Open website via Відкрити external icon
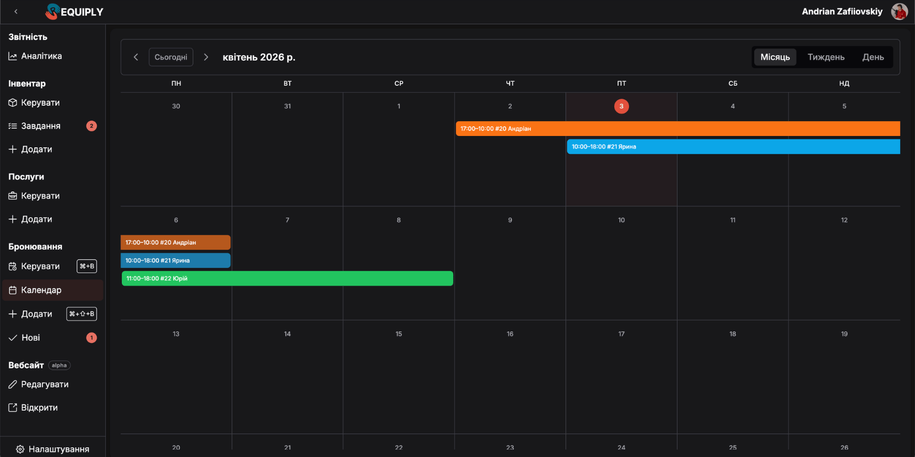 pyautogui.click(x=13, y=408)
